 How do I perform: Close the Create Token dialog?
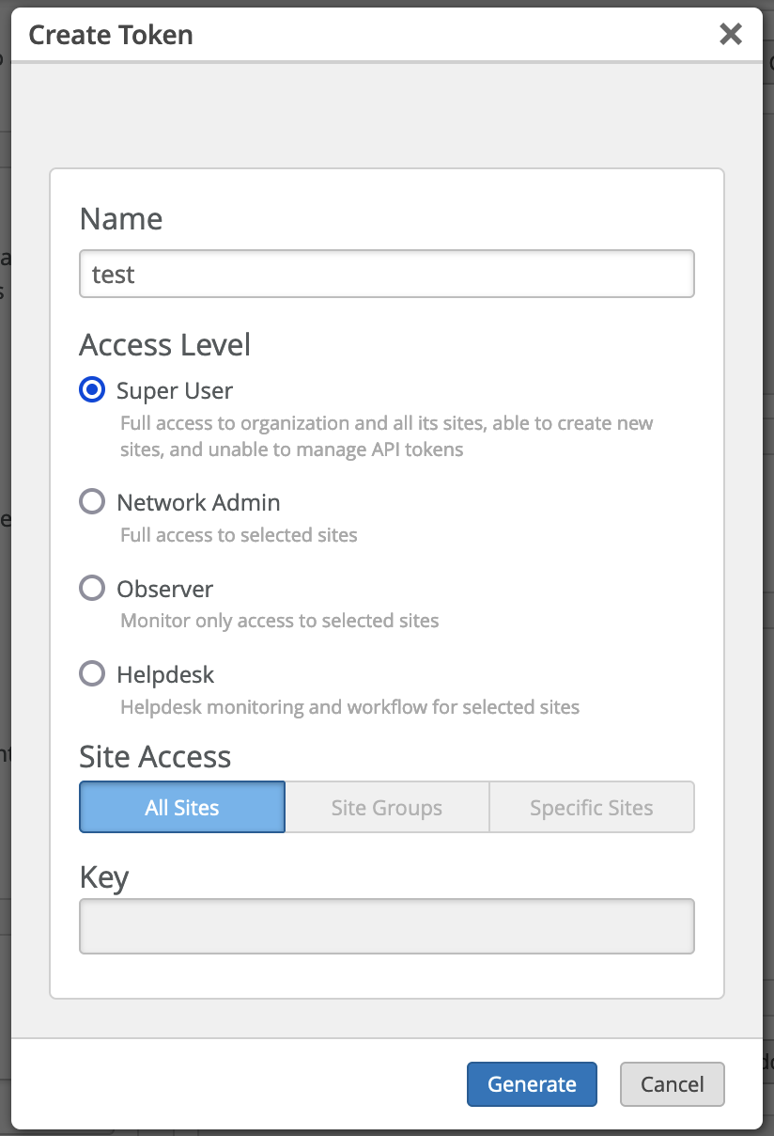click(730, 35)
